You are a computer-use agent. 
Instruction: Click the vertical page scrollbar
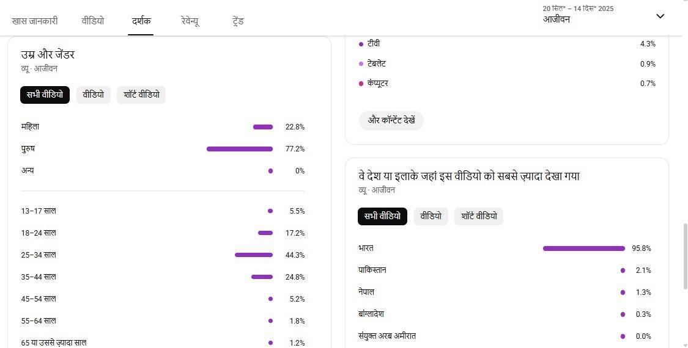(684, 256)
